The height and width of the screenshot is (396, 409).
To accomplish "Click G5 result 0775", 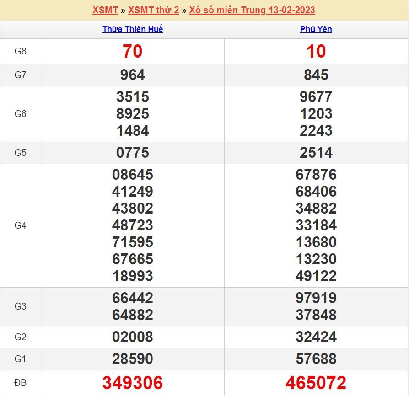I will pos(133,153).
